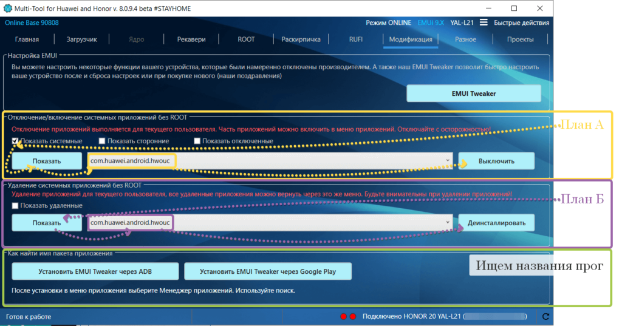Go to the Рекавери tab

(x=191, y=39)
